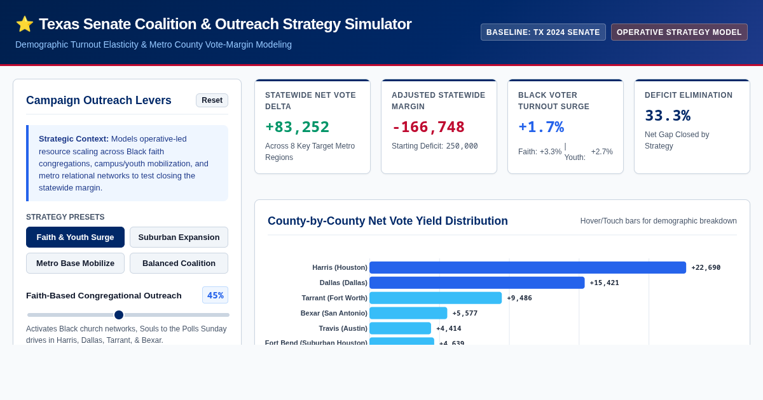Click the star icon in the title
763x400 pixels.
[25, 24]
